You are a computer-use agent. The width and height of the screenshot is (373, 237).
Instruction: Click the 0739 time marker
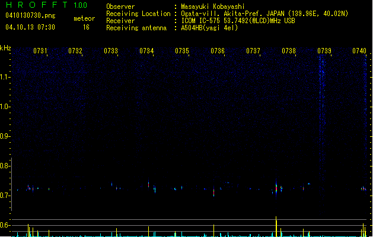click(324, 51)
